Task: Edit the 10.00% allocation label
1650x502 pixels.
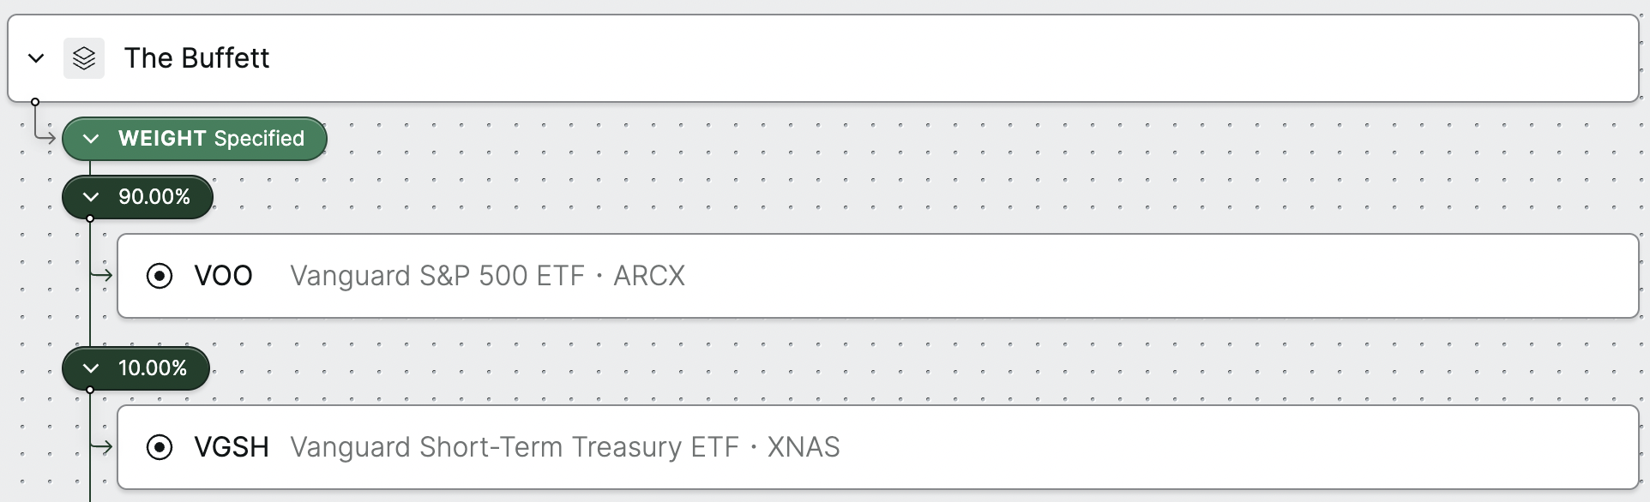Action: (x=153, y=368)
